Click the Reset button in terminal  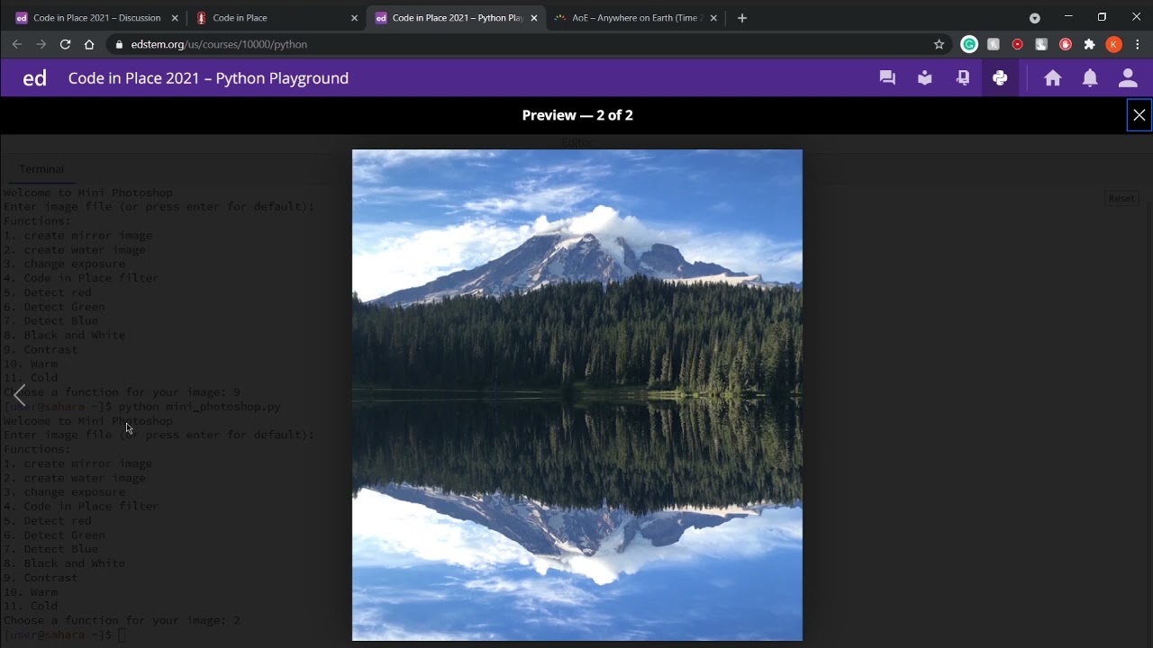1121,198
